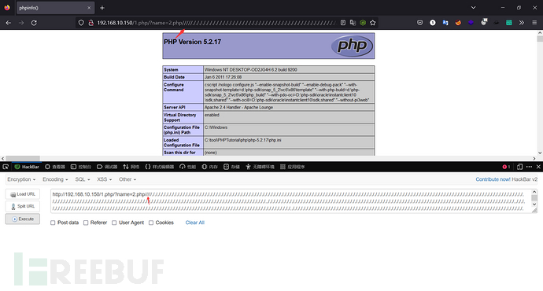Switch to HackBar devtools tab
The height and width of the screenshot is (291, 543).
coord(27,167)
